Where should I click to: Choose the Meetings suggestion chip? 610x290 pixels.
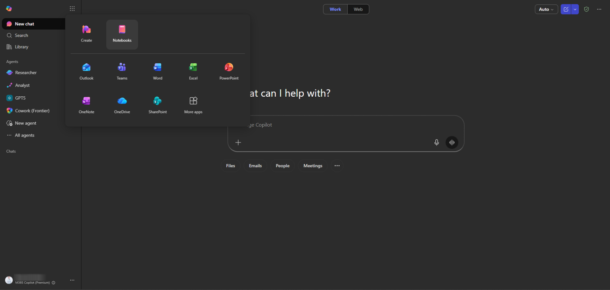tap(313, 166)
